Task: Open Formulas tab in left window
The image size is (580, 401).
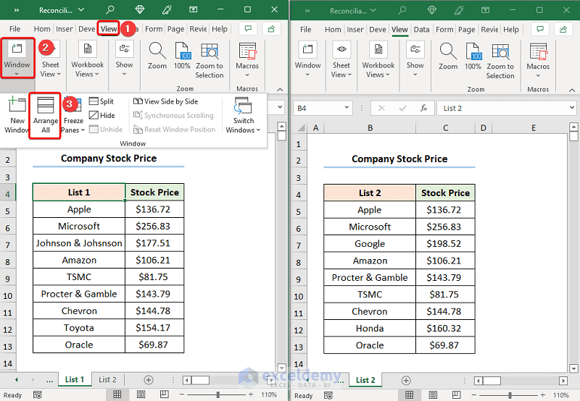Action: tap(154, 29)
